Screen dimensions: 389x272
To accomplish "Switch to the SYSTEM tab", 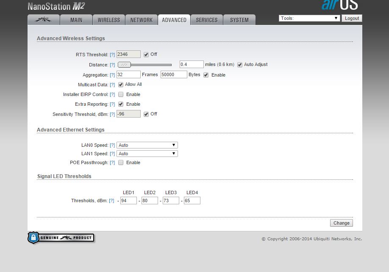I will coord(239,20).
